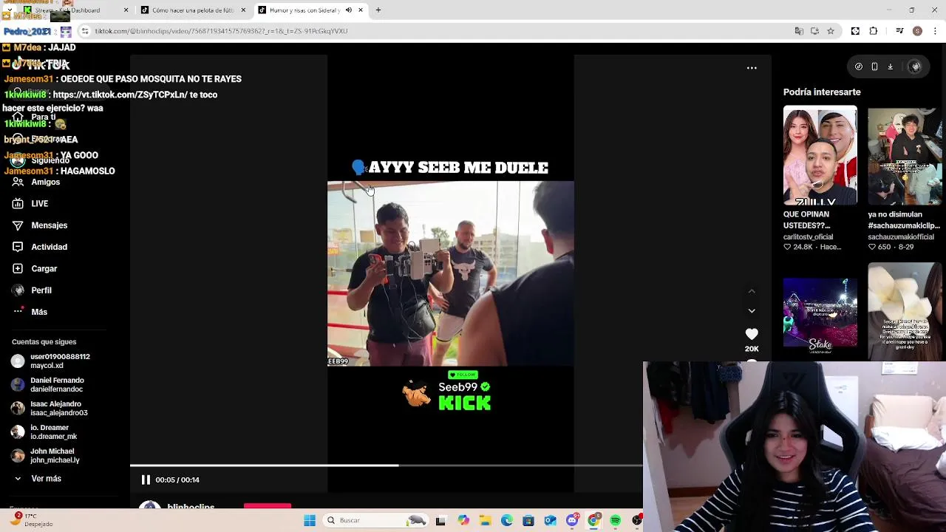Screen dimensions: 946x532
Task: Open Windows Start menu
Action: (310, 521)
